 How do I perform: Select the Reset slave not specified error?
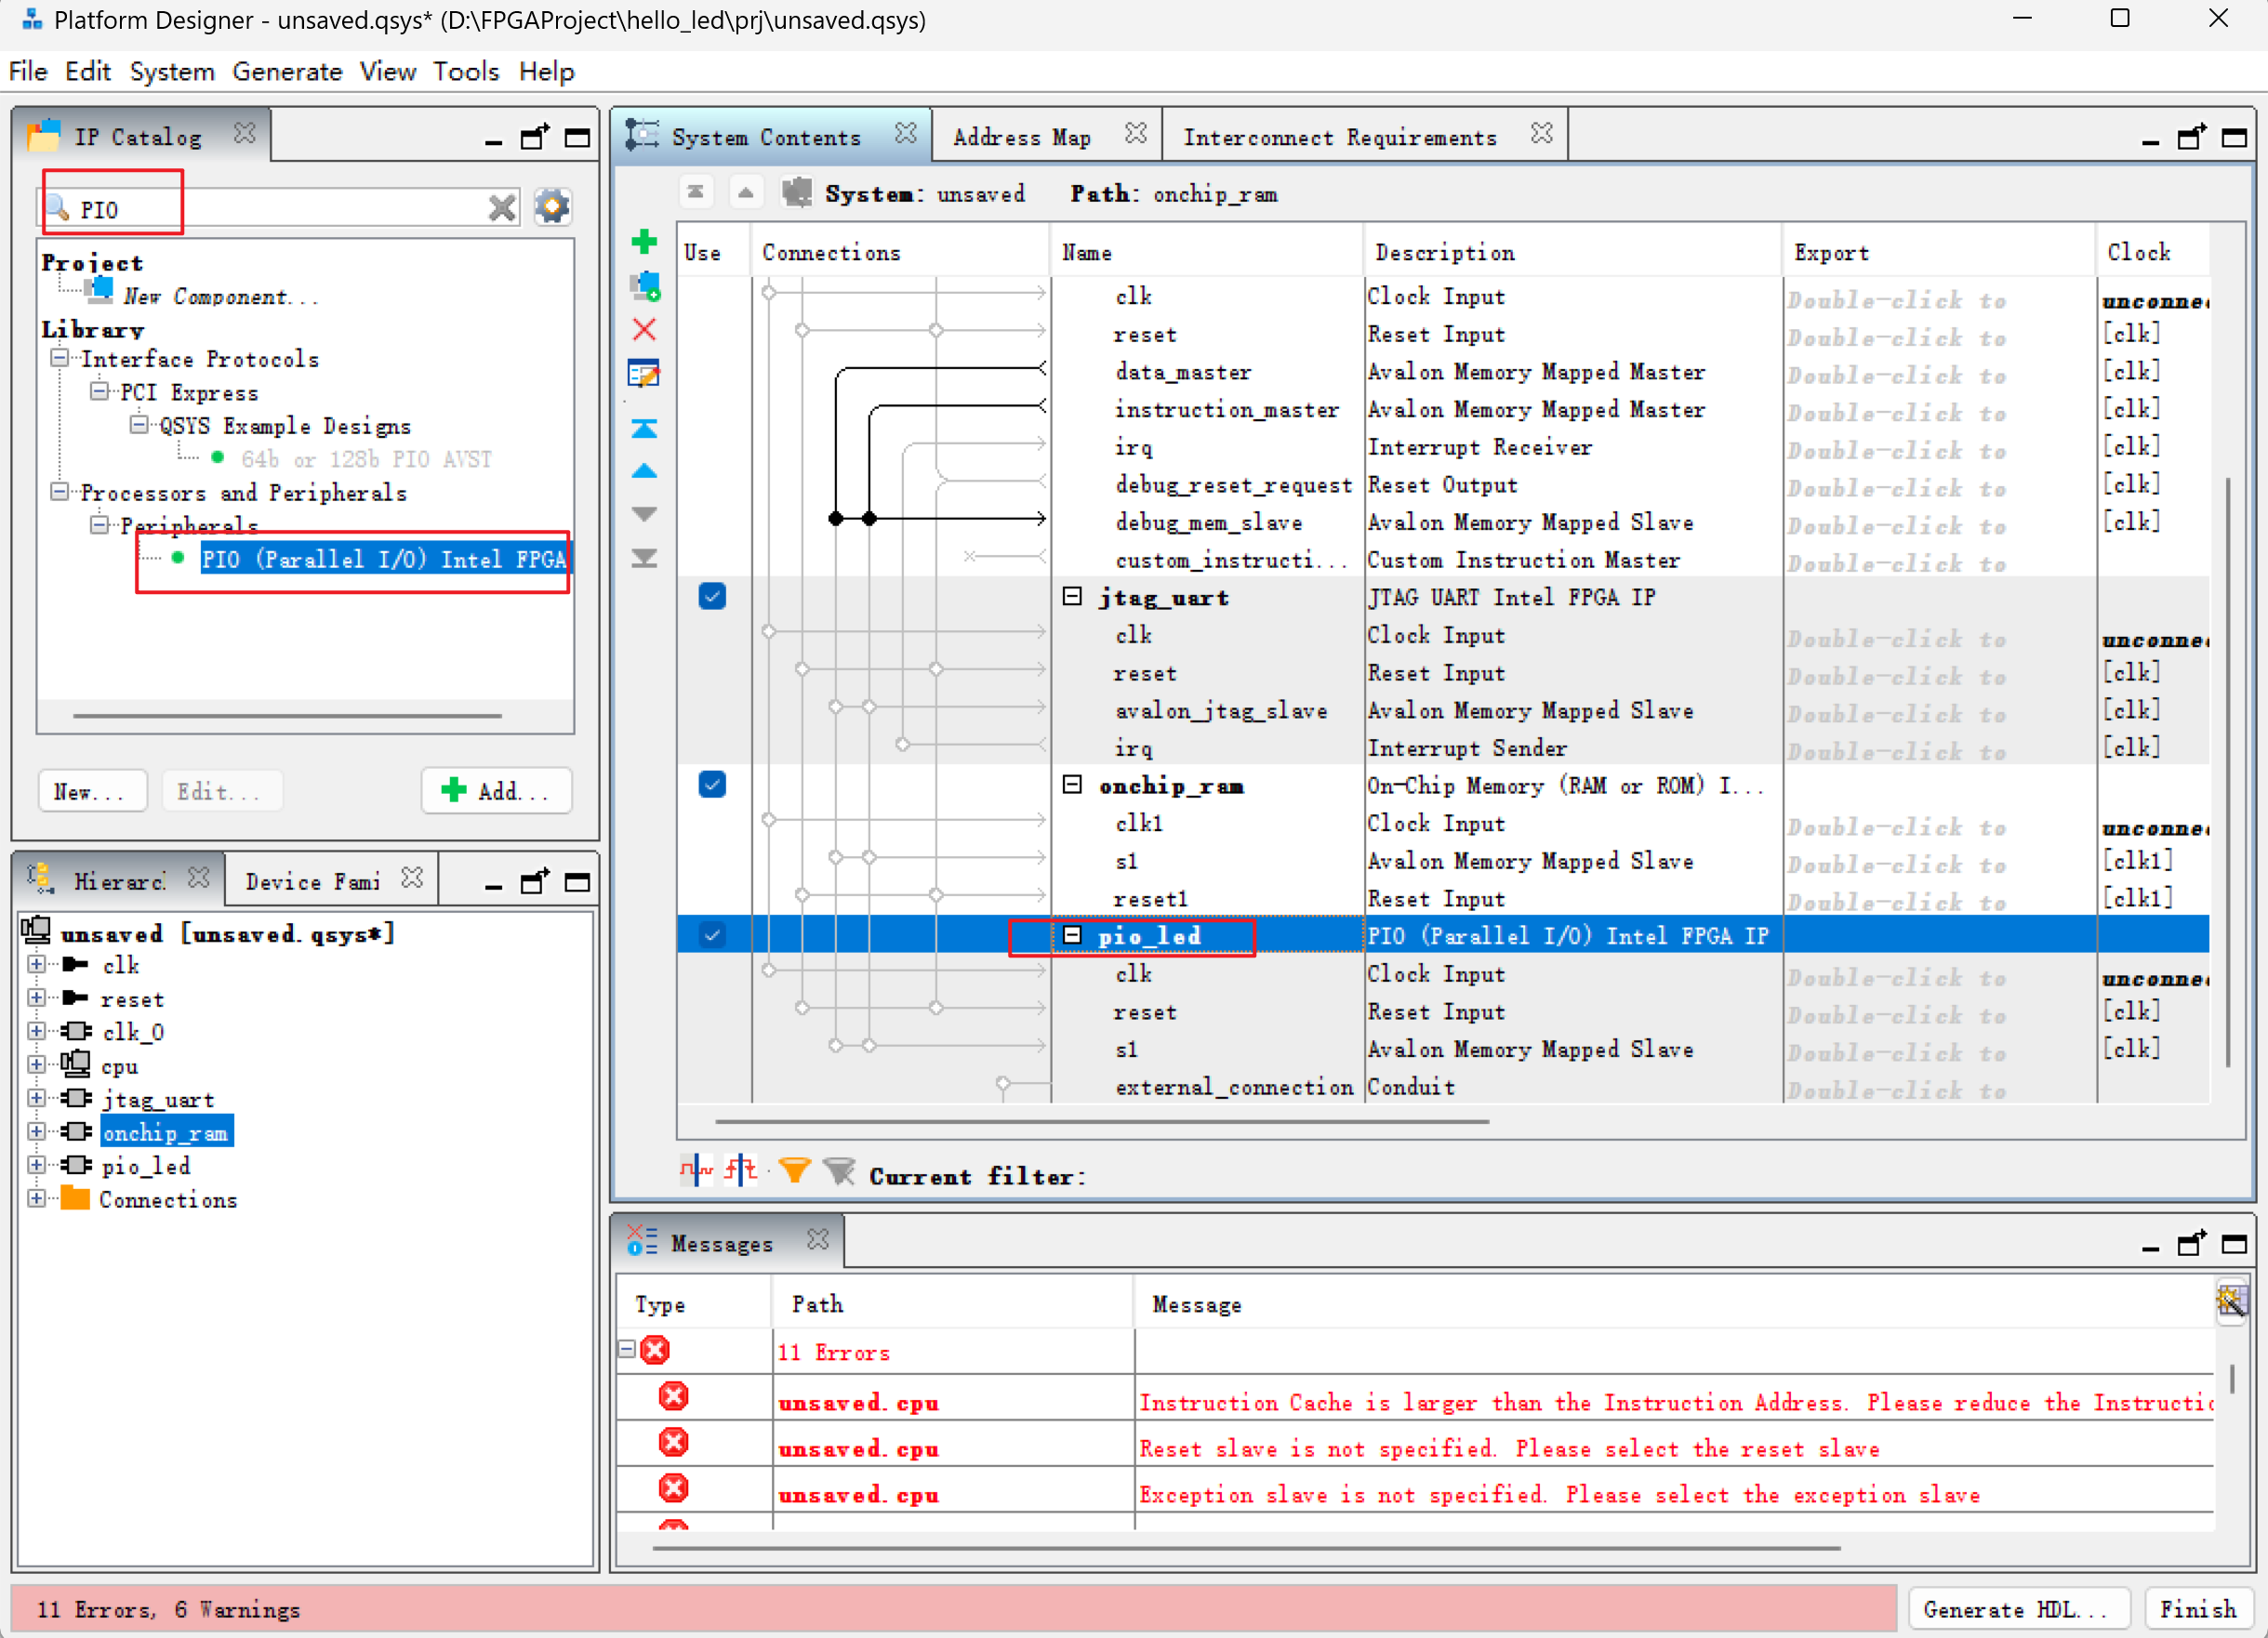(x=1509, y=1447)
